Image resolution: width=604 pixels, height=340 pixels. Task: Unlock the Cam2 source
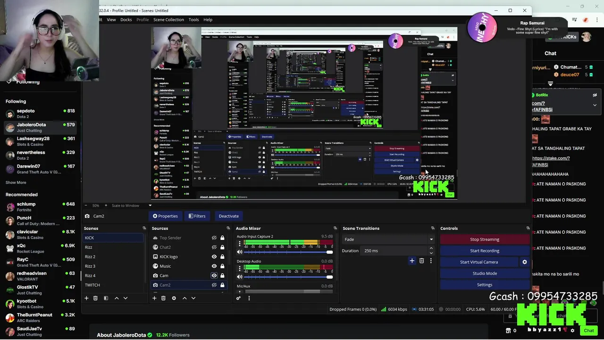click(222, 285)
